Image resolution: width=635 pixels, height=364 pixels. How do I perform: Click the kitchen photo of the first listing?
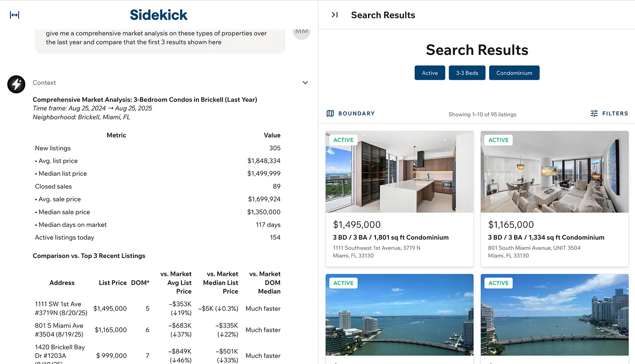point(399,172)
